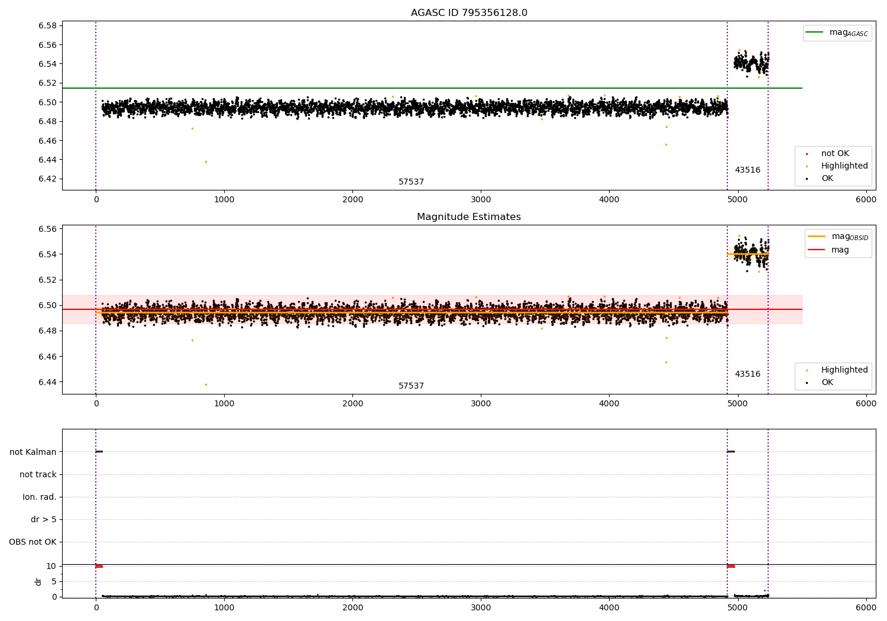The height and width of the screenshot is (621, 887).
Task: Click the 'dr > 5' axis label
Action: (x=44, y=520)
